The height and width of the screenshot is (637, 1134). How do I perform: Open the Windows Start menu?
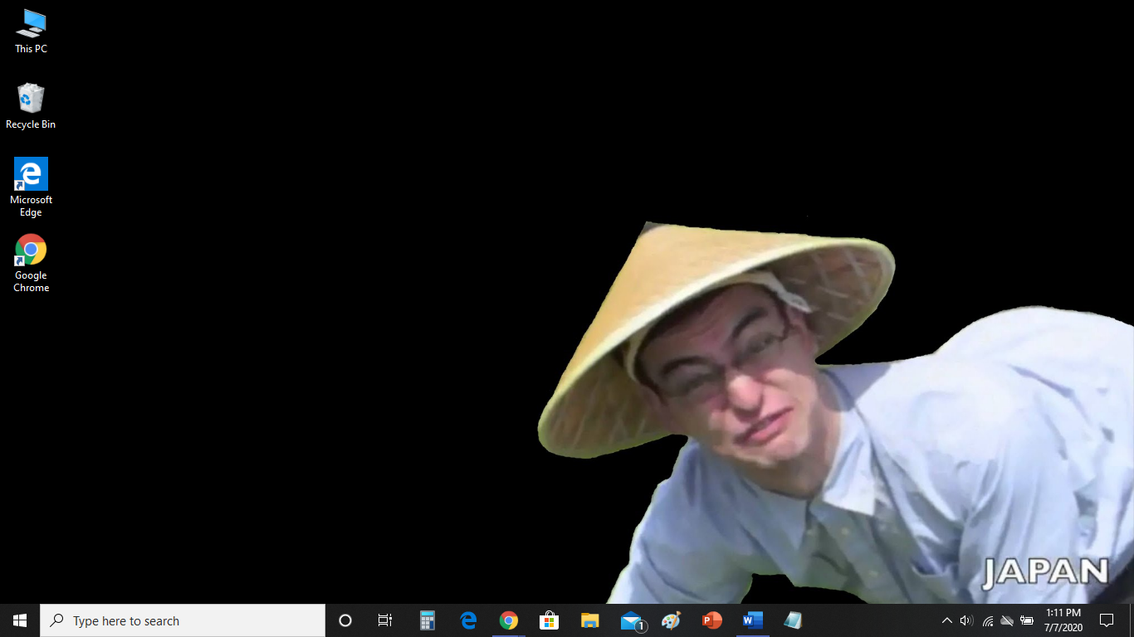(x=20, y=620)
